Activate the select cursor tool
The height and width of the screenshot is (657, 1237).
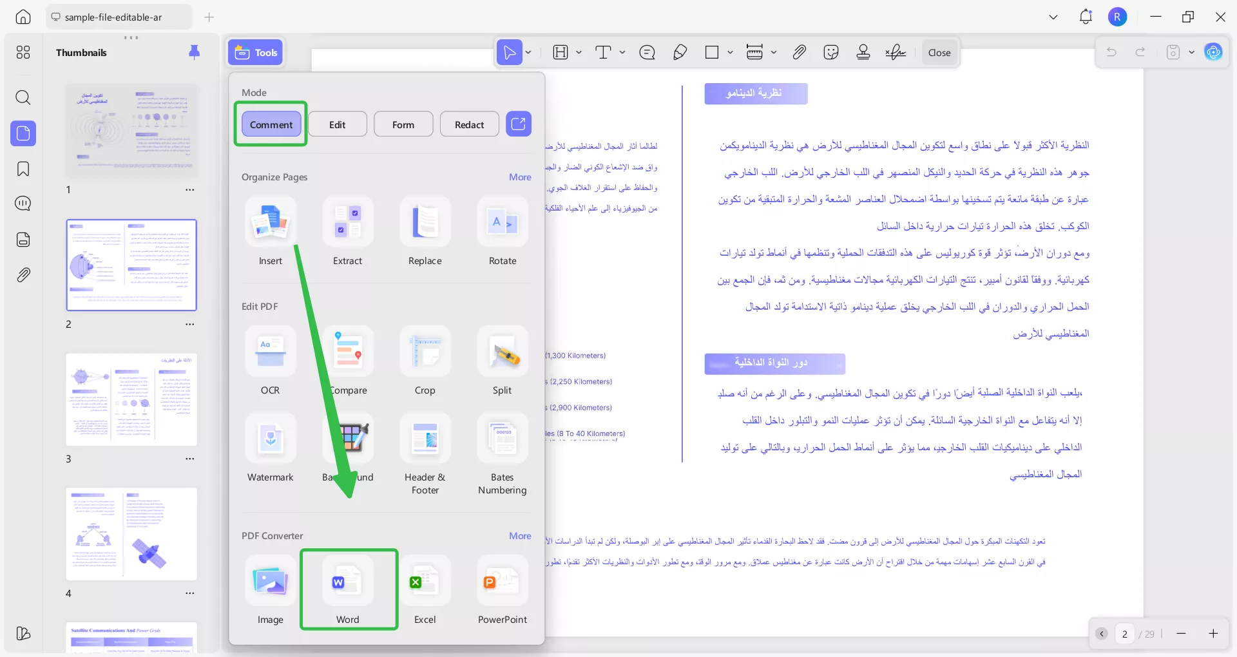510,53
